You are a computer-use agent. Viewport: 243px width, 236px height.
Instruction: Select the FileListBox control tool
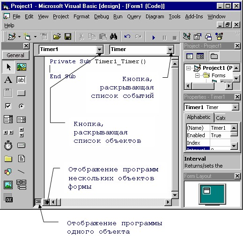(22, 158)
